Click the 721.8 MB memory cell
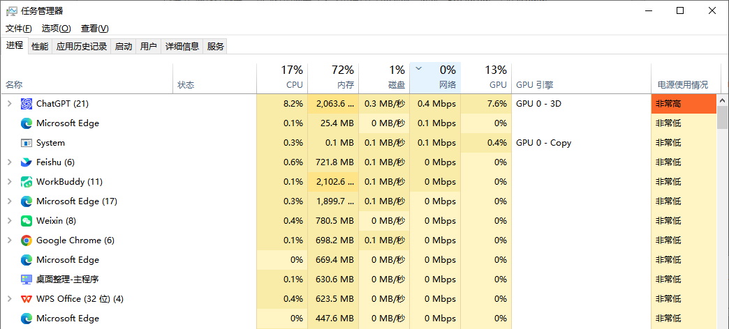Image resolution: width=729 pixels, height=329 pixels. point(333,162)
